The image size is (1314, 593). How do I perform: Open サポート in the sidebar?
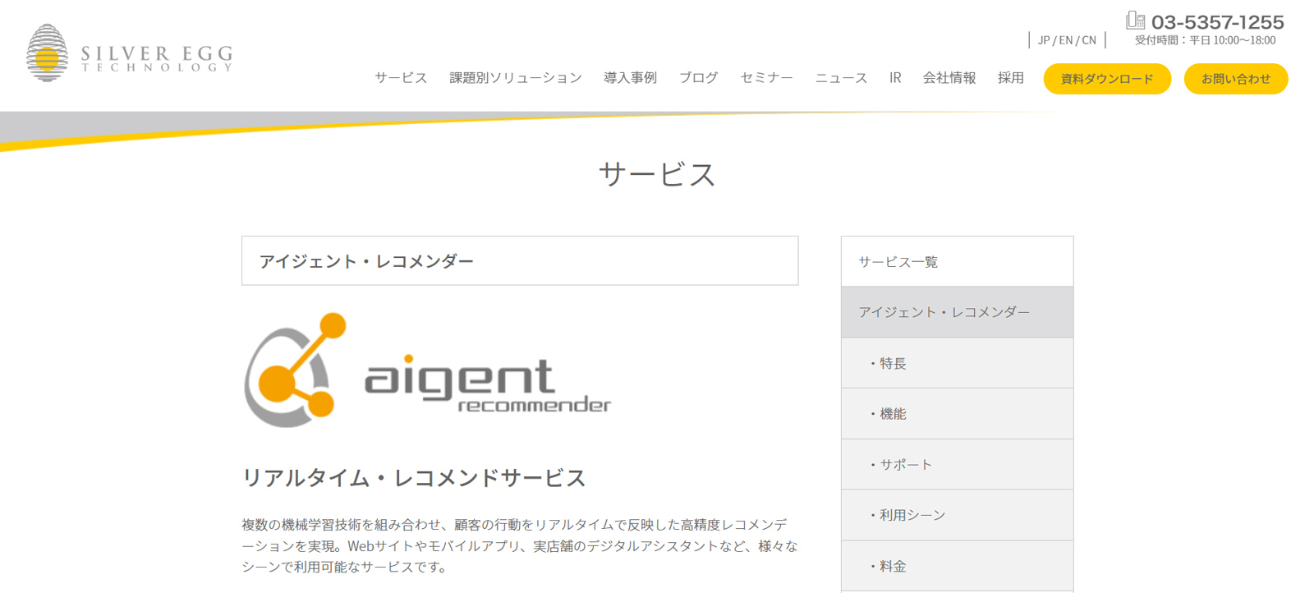click(957, 465)
